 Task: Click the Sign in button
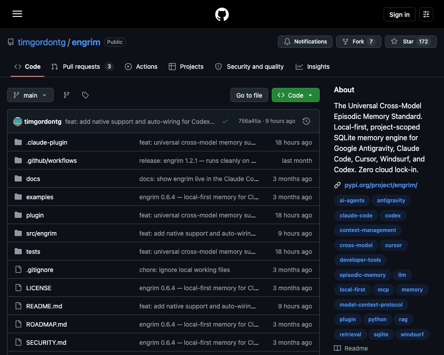pyautogui.click(x=399, y=15)
